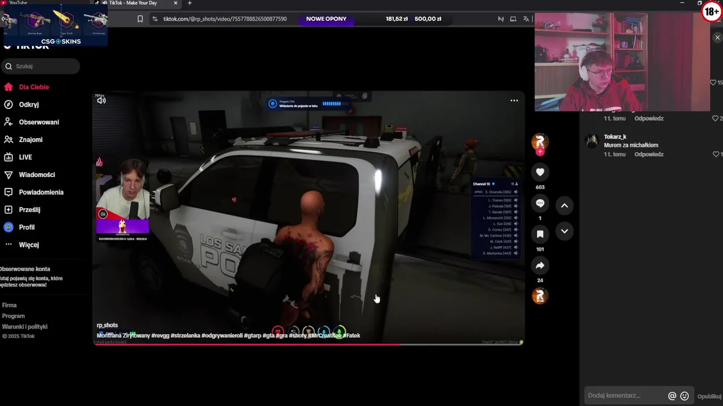Open the video's three-dot options menu
Screen dimensions: 723x406
pos(514,100)
